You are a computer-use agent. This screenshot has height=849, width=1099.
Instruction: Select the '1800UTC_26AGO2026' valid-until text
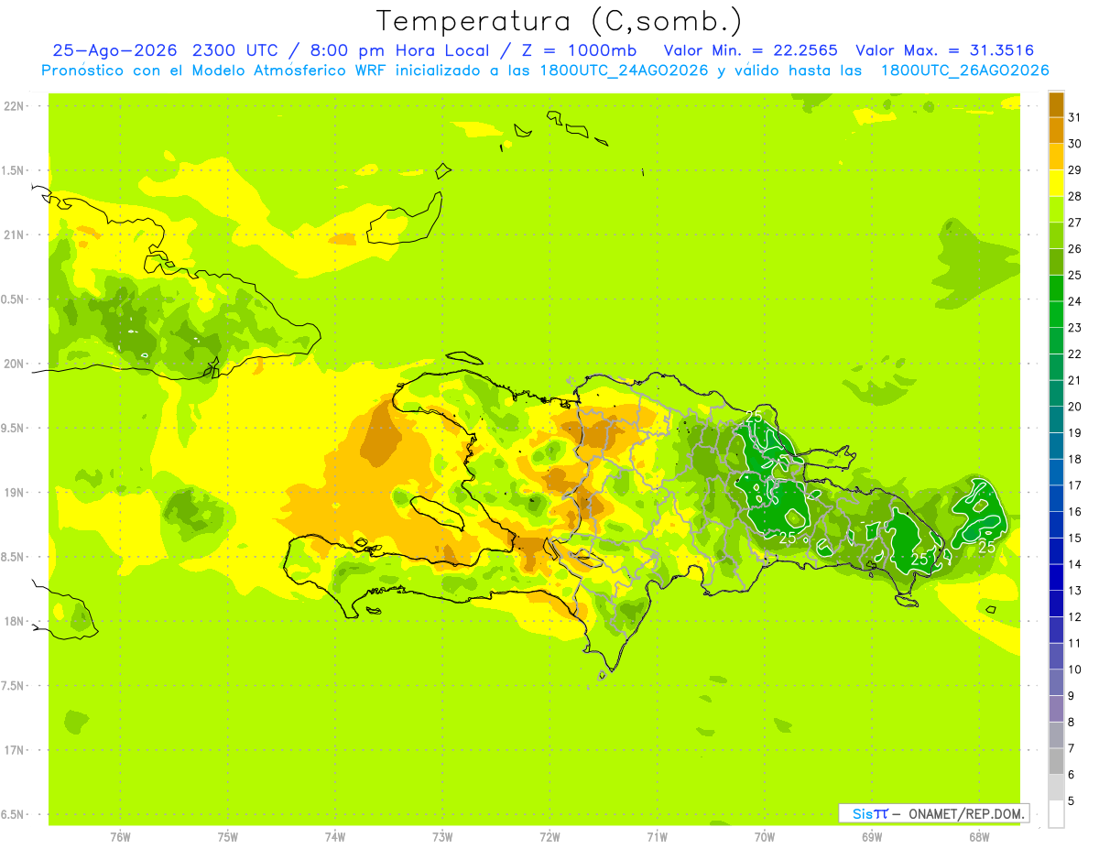964,71
